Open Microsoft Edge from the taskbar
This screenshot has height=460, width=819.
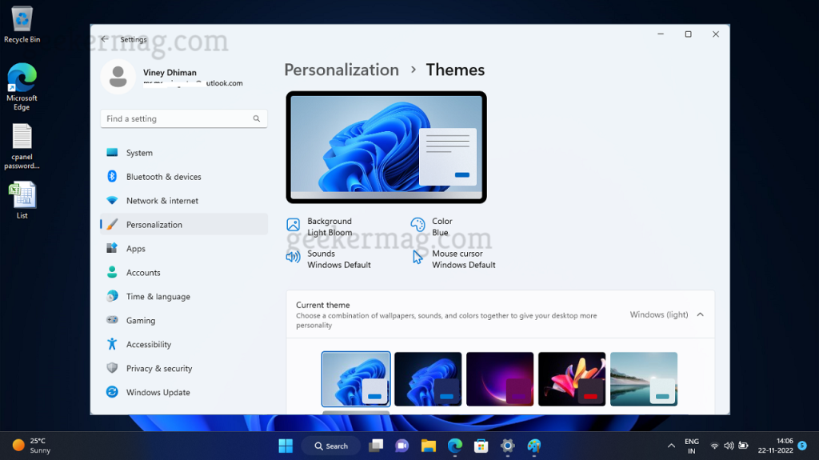pyautogui.click(x=455, y=446)
